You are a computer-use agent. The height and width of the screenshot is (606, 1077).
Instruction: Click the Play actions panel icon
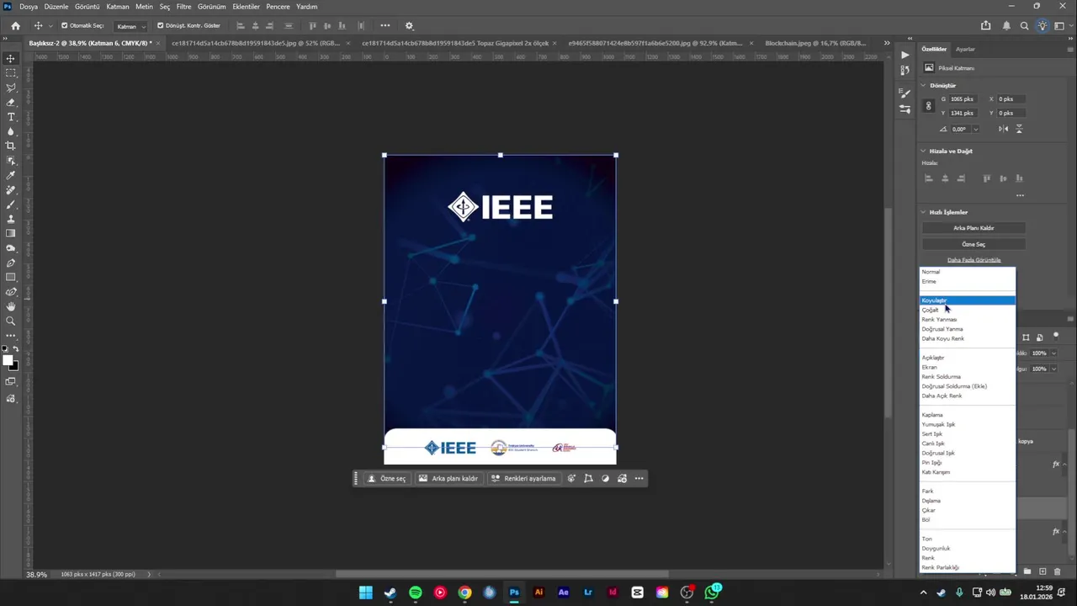click(x=905, y=56)
